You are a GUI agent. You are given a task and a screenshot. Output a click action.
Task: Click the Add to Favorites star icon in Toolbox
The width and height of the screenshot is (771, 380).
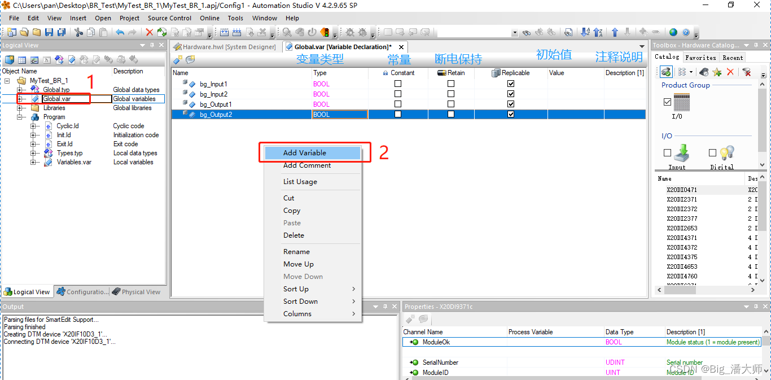(x=717, y=72)
